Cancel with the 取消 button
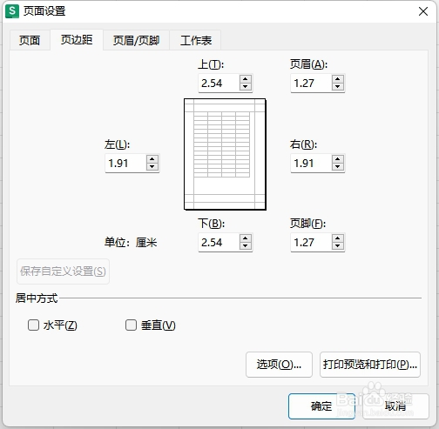 pyautogui.click(x=395, y=406)
